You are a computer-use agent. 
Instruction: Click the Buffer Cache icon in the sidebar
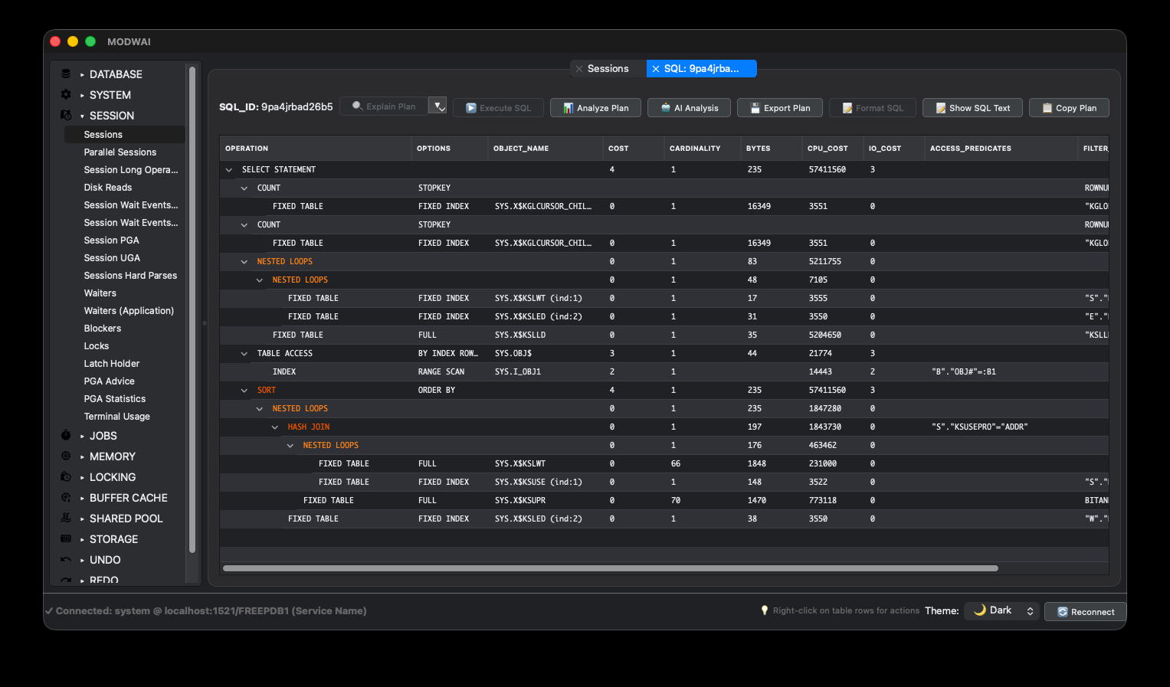(x=64, y=497)
